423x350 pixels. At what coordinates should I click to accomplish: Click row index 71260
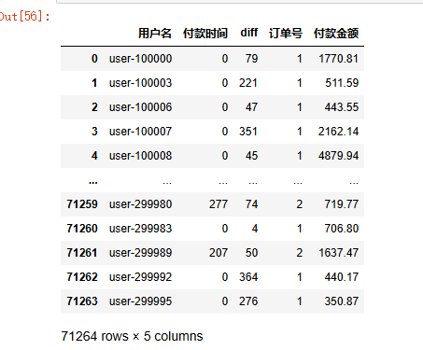tap(82, 229)
